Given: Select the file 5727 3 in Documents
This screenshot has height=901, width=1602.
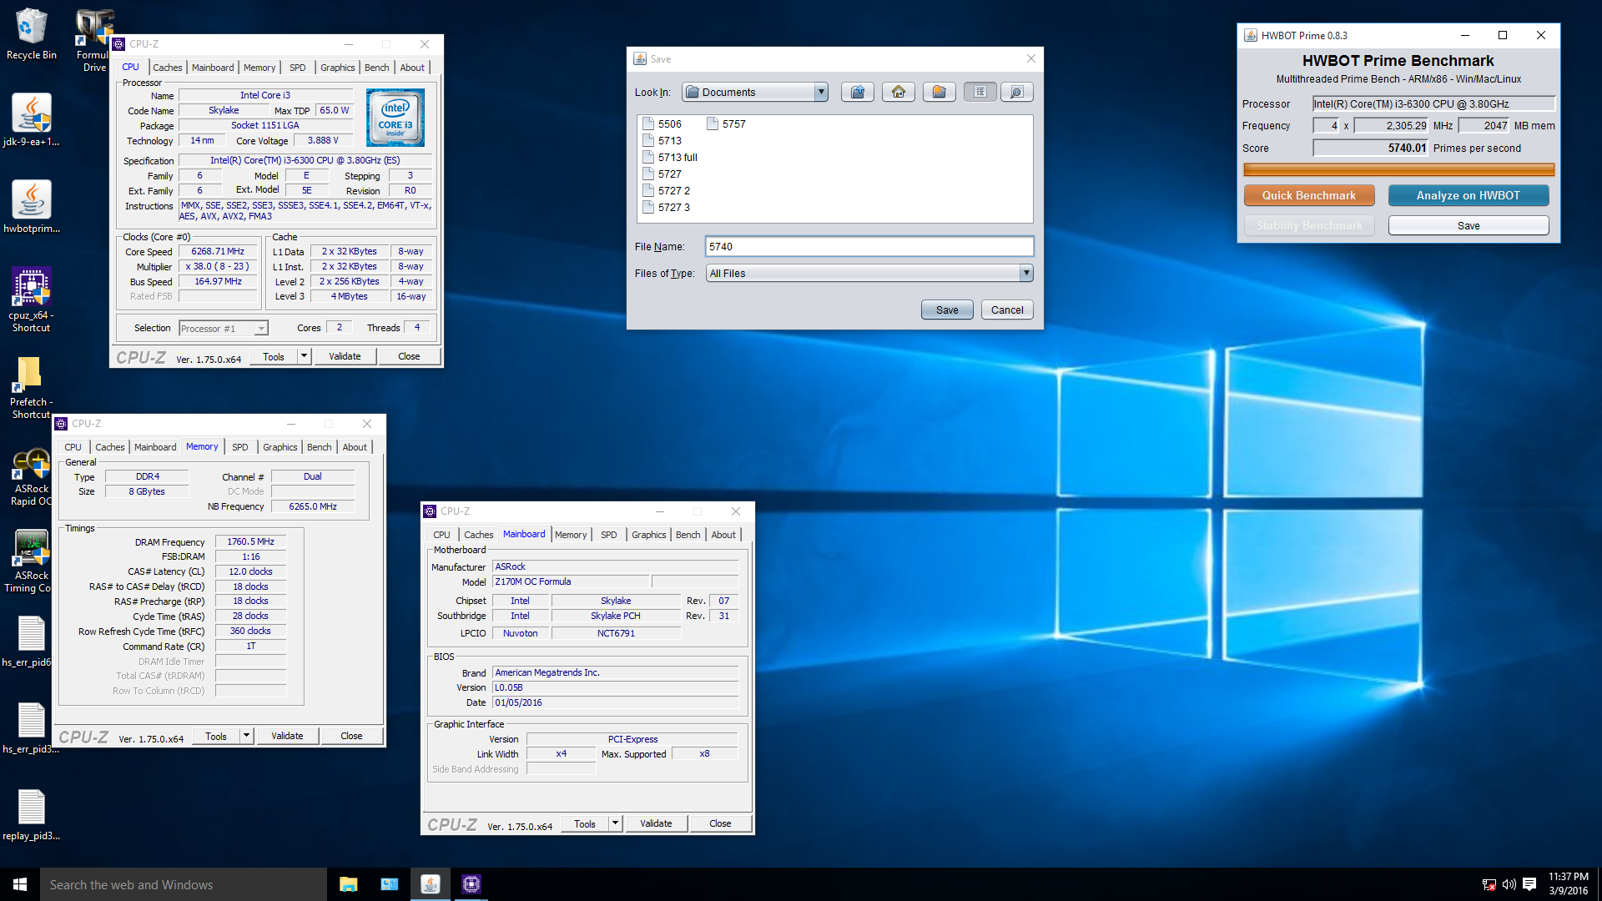Looking at the screenshot, I should tap(666, 207).
